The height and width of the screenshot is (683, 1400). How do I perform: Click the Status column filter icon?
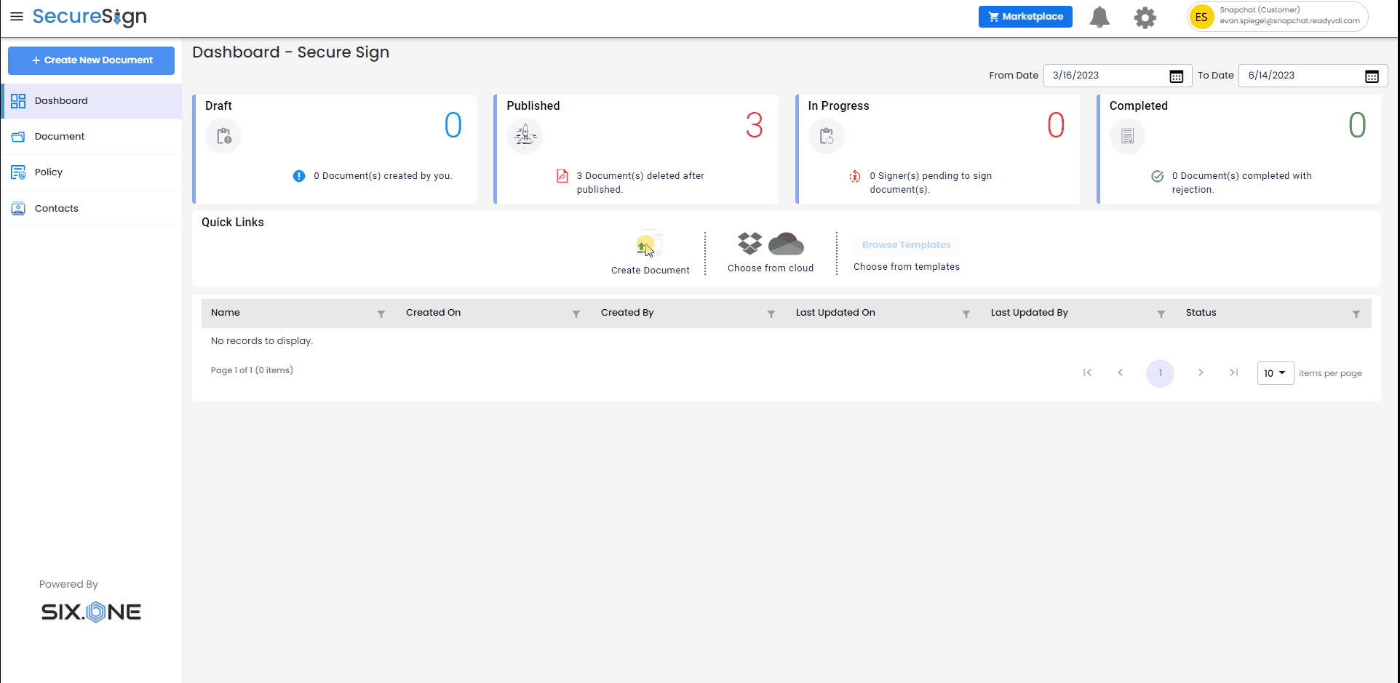[1356, 313]
